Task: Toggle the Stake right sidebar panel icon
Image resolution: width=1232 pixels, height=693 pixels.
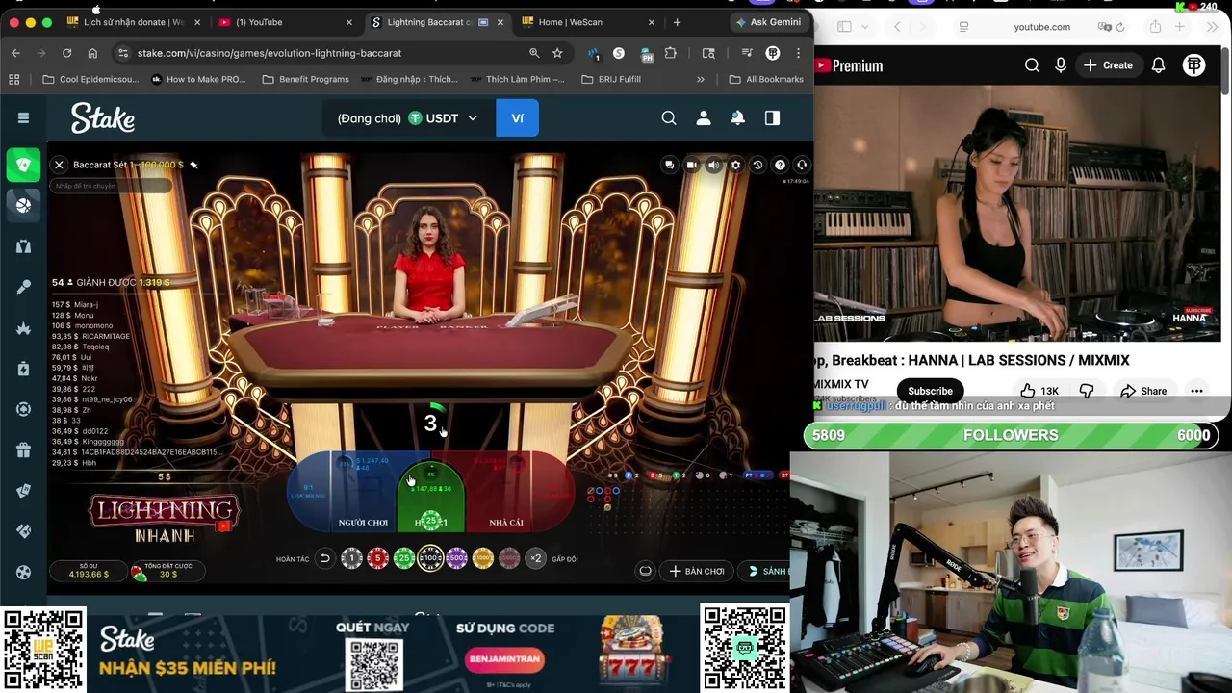Action: click(x=772, y=118)
